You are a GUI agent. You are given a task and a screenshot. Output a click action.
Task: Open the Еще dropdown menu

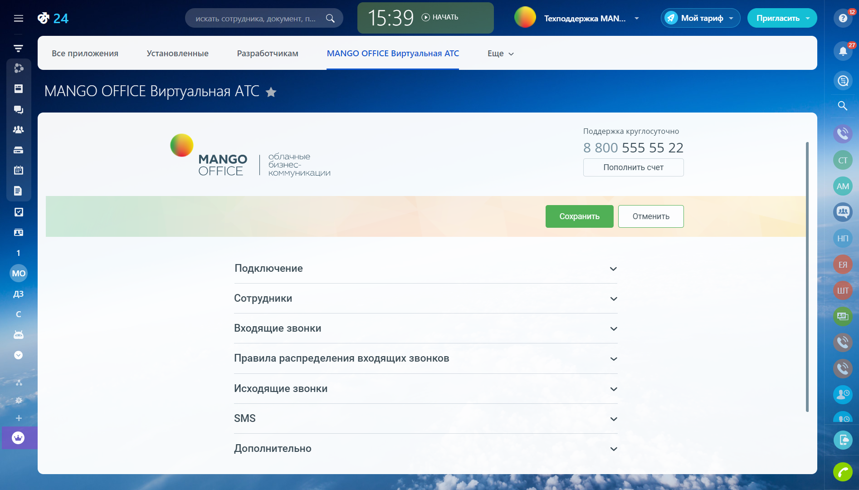(x=500, y=54)
